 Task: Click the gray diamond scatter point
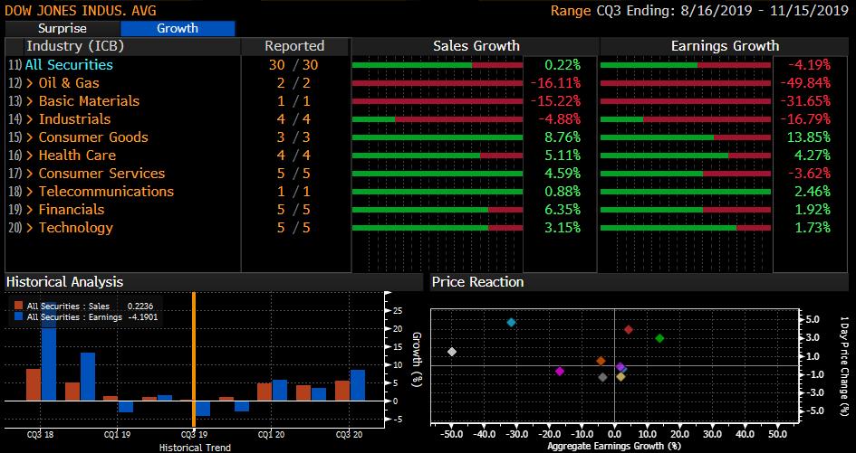coord(602,377)
